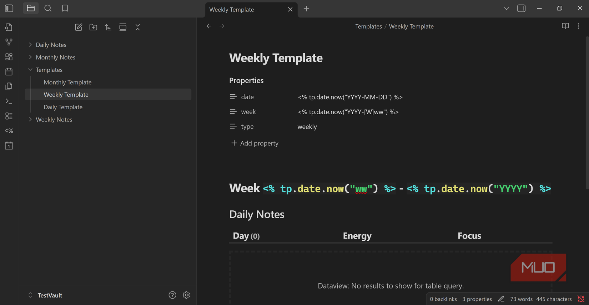Create a new note in explorer
The height and width of the screenshot is (305, 589).
point(79,27)
